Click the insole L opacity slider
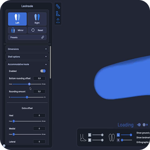 click(x=126, y=135)
